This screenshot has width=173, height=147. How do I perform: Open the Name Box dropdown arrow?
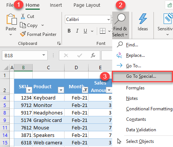(x=44, y=55)
